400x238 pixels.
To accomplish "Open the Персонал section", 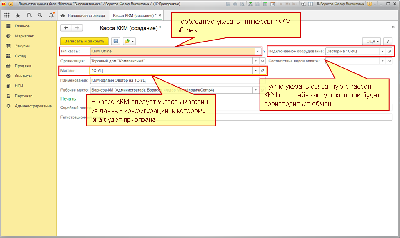I will click(x=23, y=96).
